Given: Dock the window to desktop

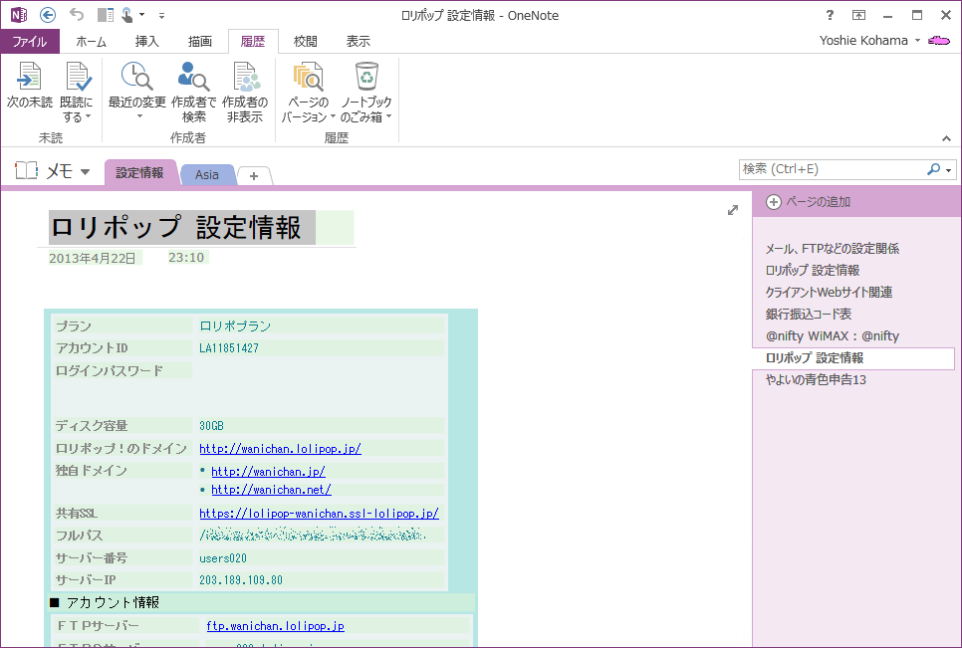Looking at the screenshot, I should 105,15.
